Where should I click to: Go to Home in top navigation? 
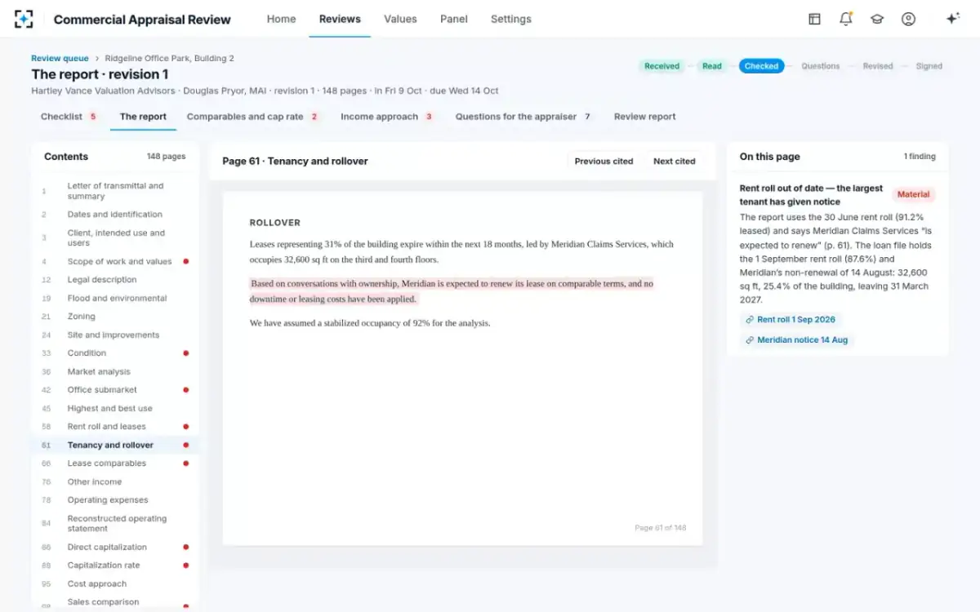[x=281, y=19]
